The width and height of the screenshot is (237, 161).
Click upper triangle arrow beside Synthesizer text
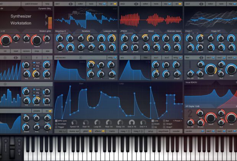click(46, 16)
